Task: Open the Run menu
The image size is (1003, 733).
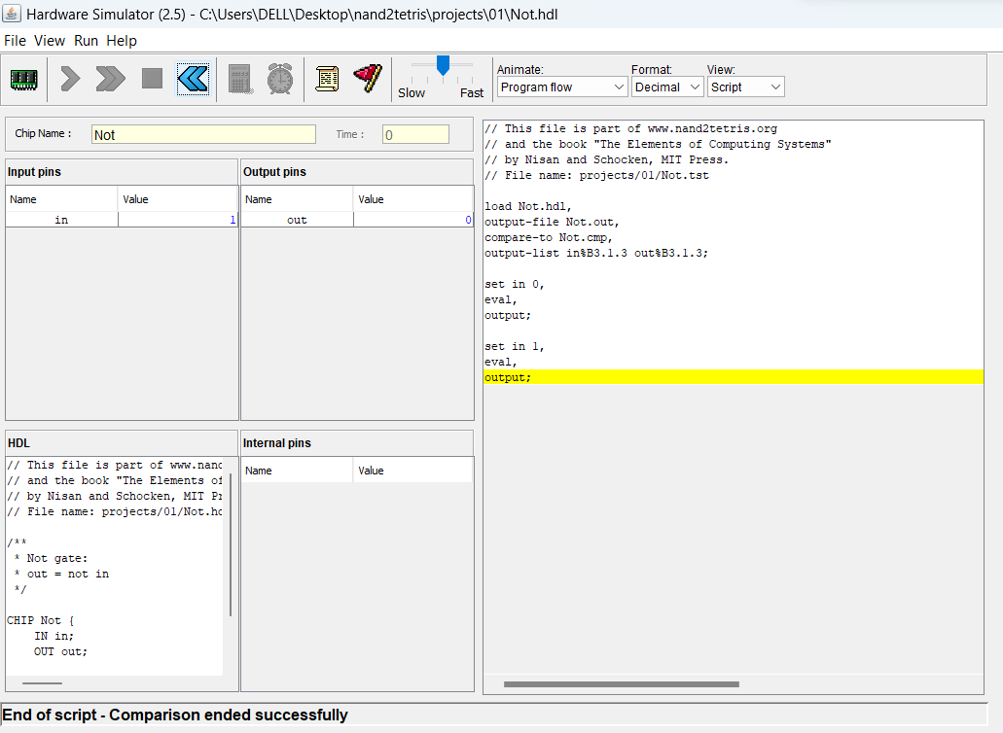Action: 86,41
